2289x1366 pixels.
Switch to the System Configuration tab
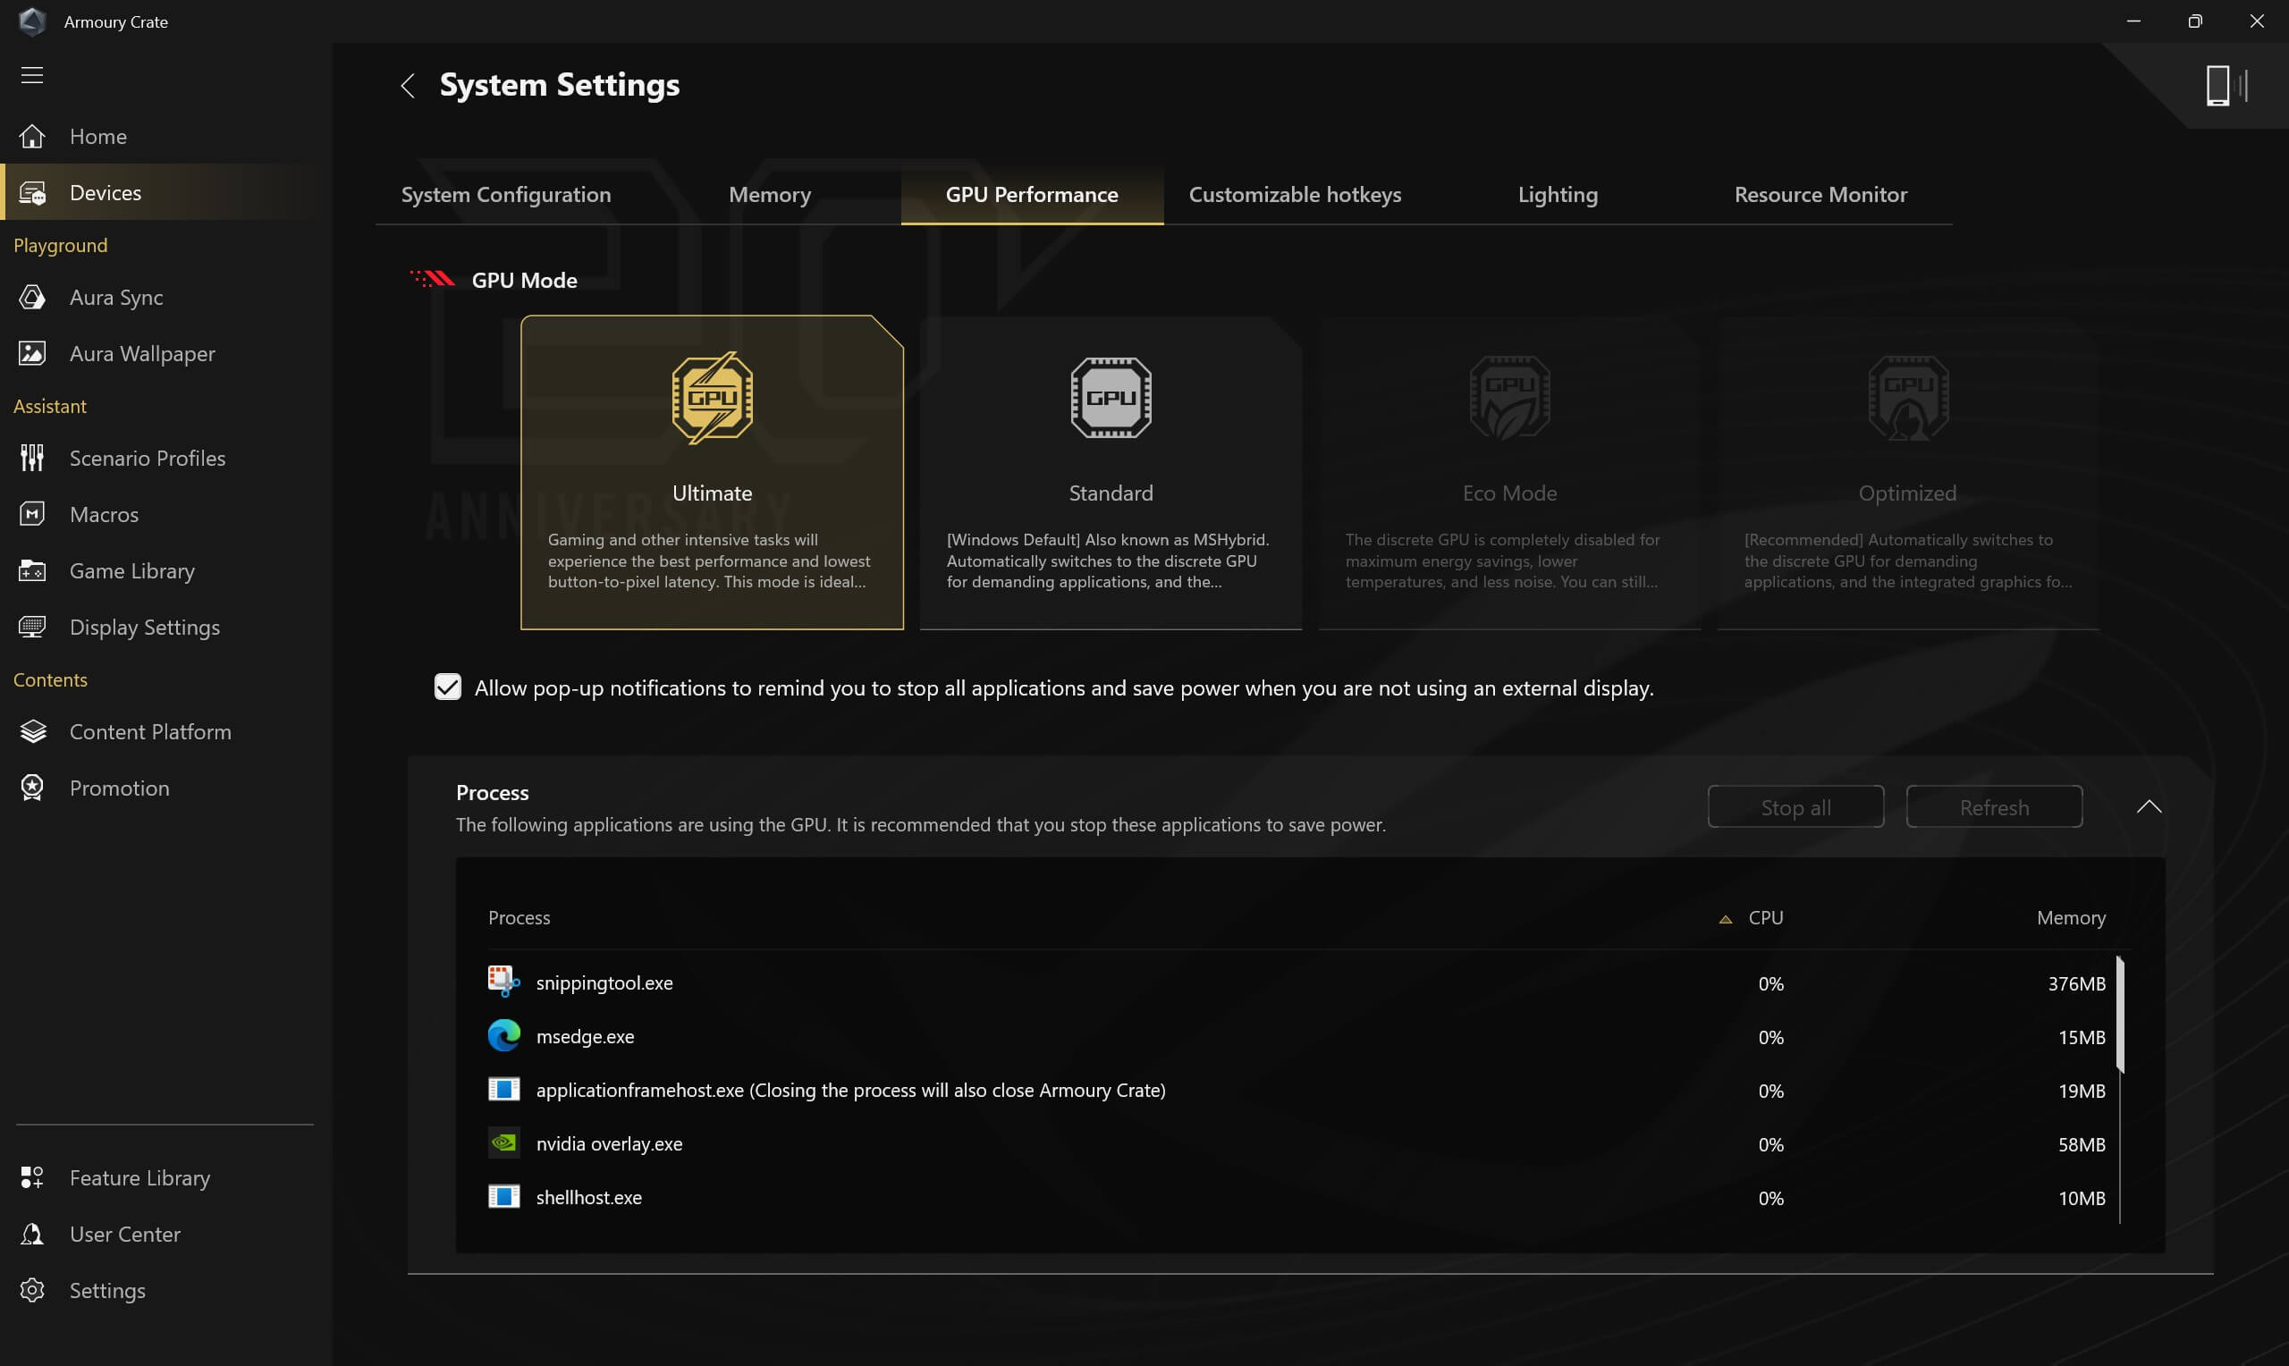(506, 194)
